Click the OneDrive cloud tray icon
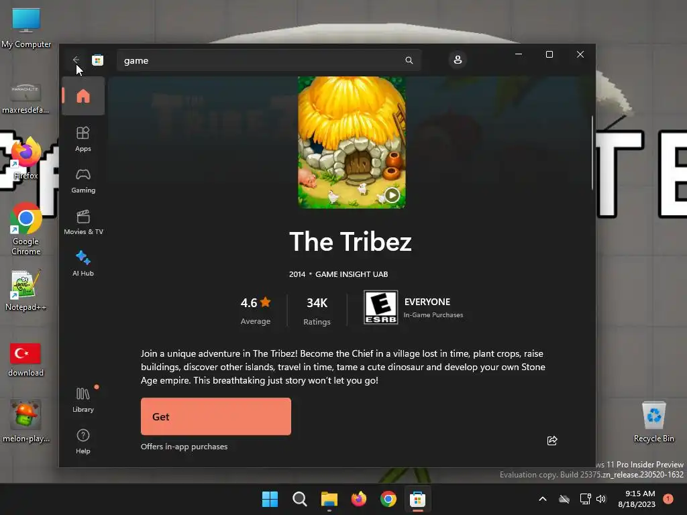687x515 pixels. pos(564,499)
